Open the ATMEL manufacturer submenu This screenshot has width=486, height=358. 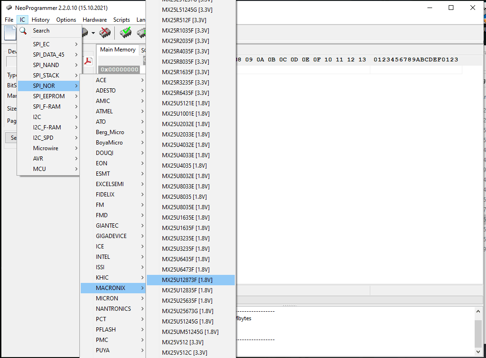(113, 111)
